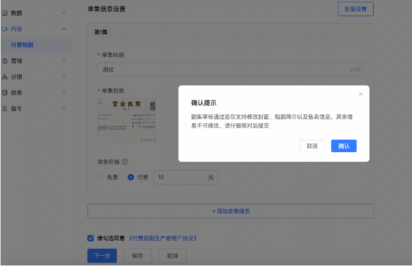
Task: Click the 单集封面 business license thumbnail
Action: [x=126, y=120]
